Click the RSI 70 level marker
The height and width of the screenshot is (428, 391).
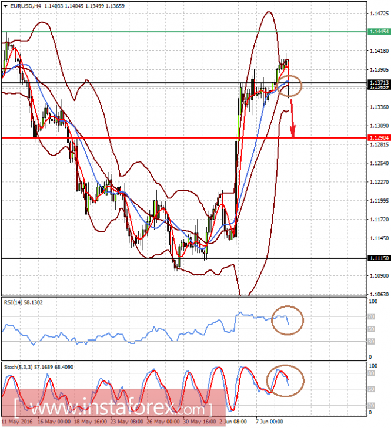tap(371, 316)
